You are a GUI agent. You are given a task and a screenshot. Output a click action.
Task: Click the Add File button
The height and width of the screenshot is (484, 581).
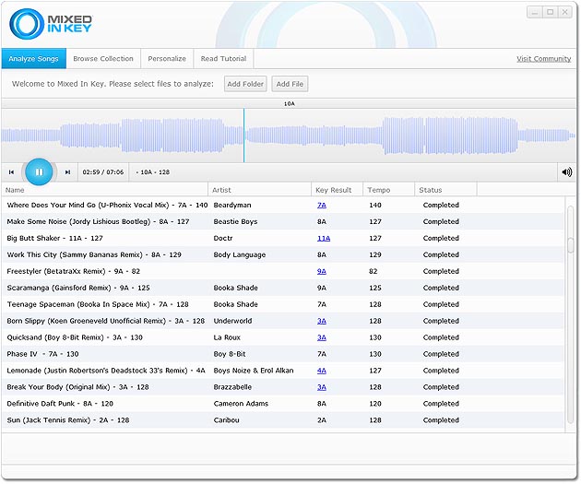pyautogui.click(x=290, y=84)
